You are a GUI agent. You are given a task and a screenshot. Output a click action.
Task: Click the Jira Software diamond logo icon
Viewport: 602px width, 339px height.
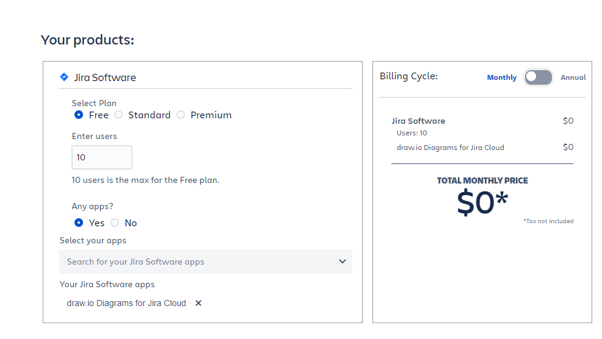64,77
